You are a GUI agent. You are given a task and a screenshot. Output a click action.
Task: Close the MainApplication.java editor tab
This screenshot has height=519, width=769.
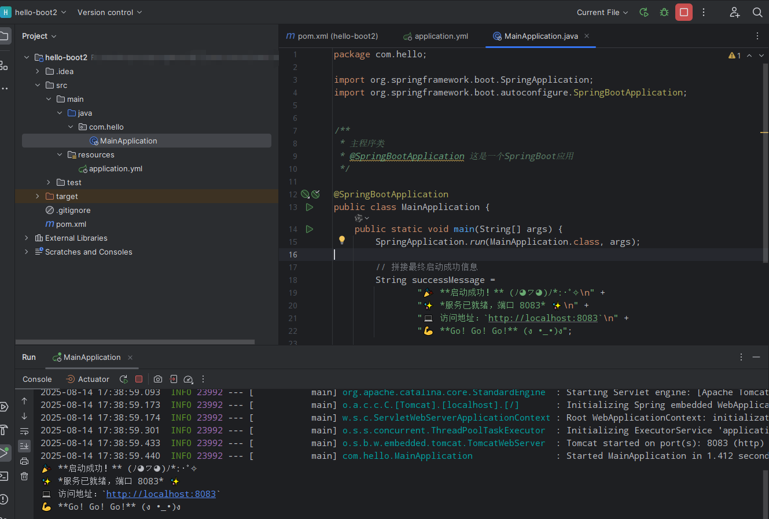(587, 36)
